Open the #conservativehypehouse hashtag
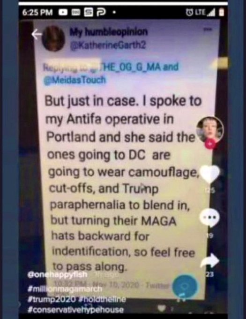Viewport: 246px width, 319px height. point(75,310)
